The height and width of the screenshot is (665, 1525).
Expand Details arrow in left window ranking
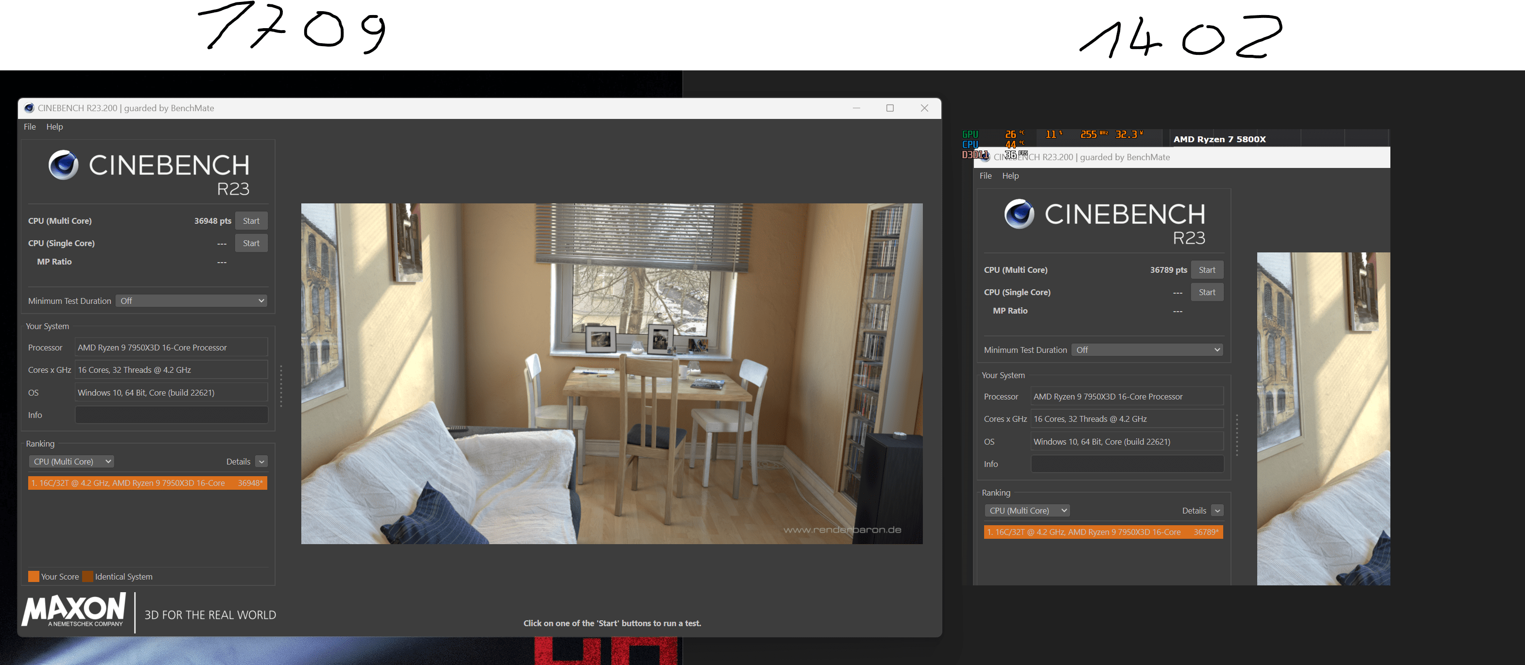[261, 462]
